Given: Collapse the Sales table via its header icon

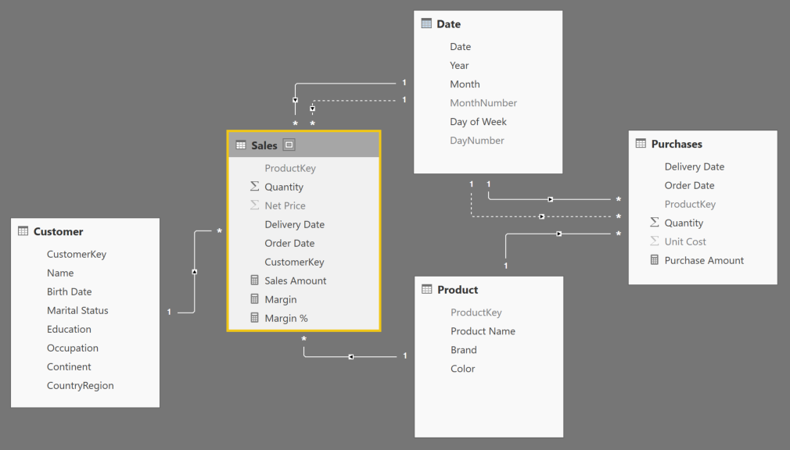Looking at the screenshot, I should click(288, 145).
